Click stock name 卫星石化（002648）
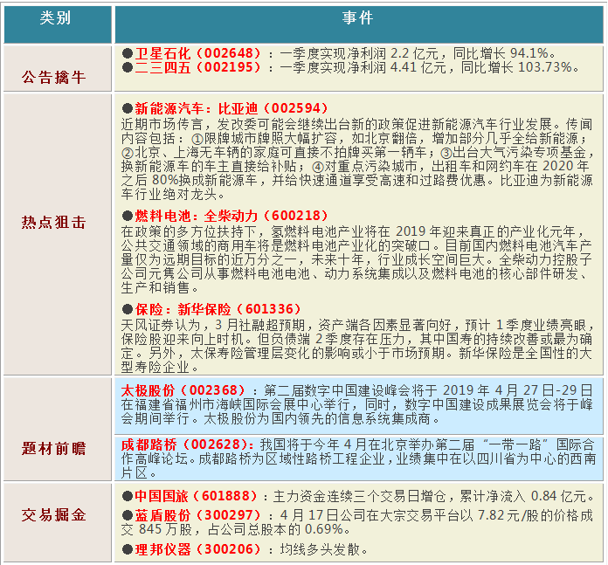This screenshot has width=608, height=565. [x=197, y=53]
